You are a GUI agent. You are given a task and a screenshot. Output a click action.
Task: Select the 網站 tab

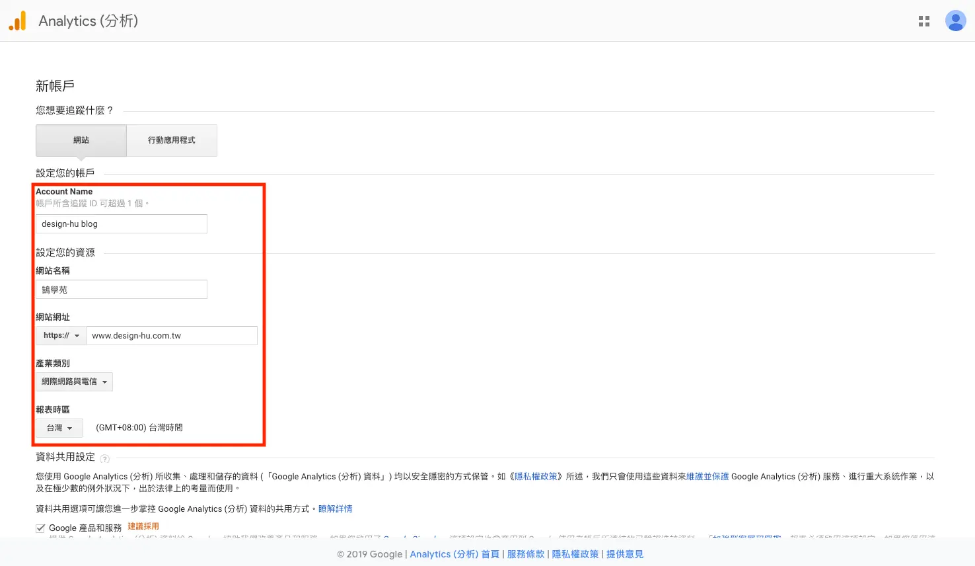point(81,140)
